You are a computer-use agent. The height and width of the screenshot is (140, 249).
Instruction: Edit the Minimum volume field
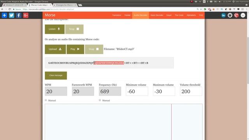137,91
